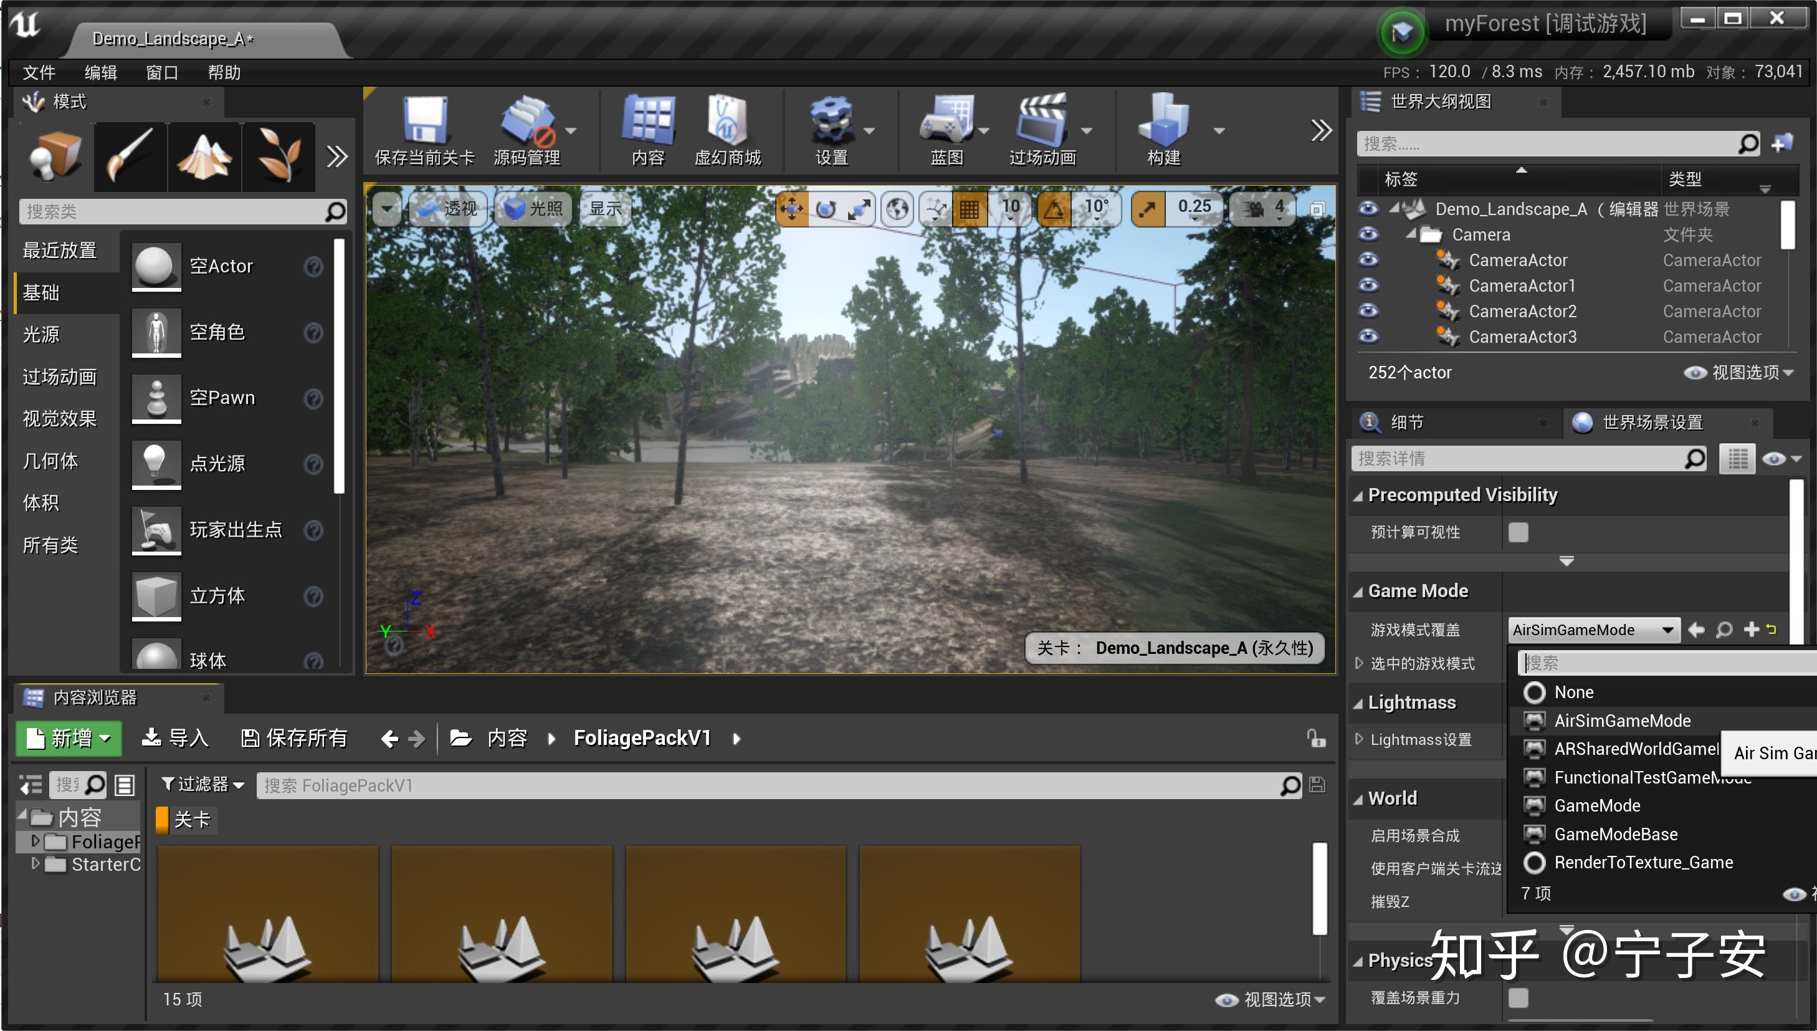Toggle scale snapping in viewport toolbar
Screen dimensions: 1817x1031
click(x=1147, y=209)
